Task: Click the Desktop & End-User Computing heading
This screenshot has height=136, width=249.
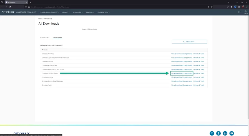Action: pos(51,45)
